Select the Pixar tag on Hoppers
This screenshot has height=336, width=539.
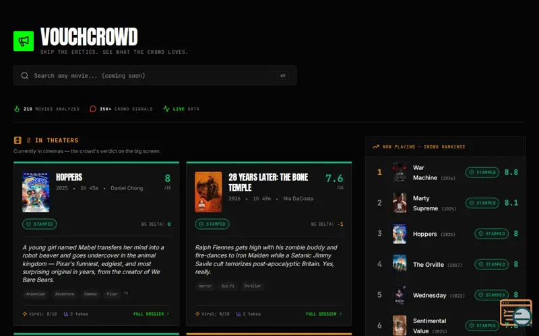click(x=112, y=294)
